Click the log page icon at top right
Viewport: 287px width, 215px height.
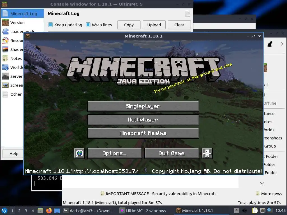point(188,13)
